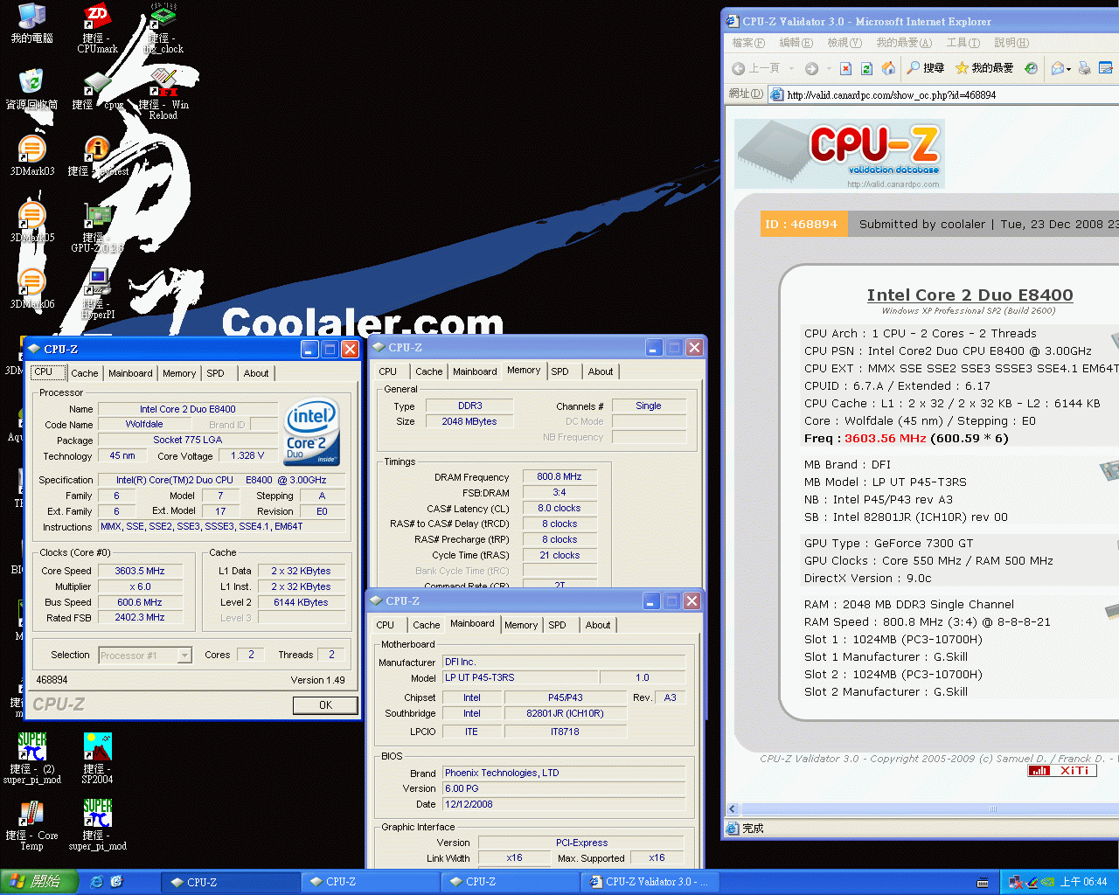Viewport: 1119px width, 895px height.
Task: Open the HyperPI desktop shortcut
Action: (x=97, y=294)
